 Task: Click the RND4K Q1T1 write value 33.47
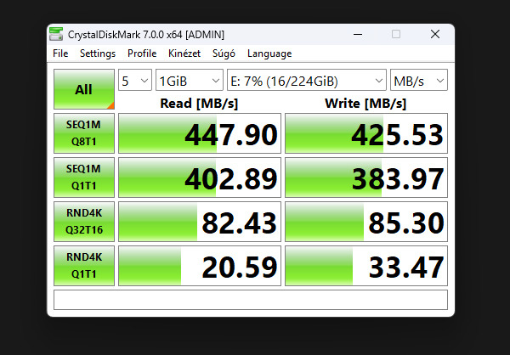click(x=366, y=266)
